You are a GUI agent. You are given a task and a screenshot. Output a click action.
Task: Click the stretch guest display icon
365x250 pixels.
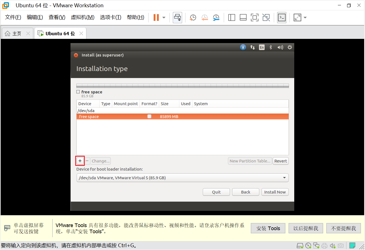pos(297,17)
